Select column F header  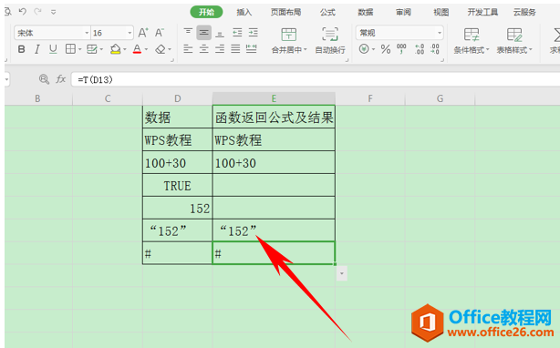(370, 98)
